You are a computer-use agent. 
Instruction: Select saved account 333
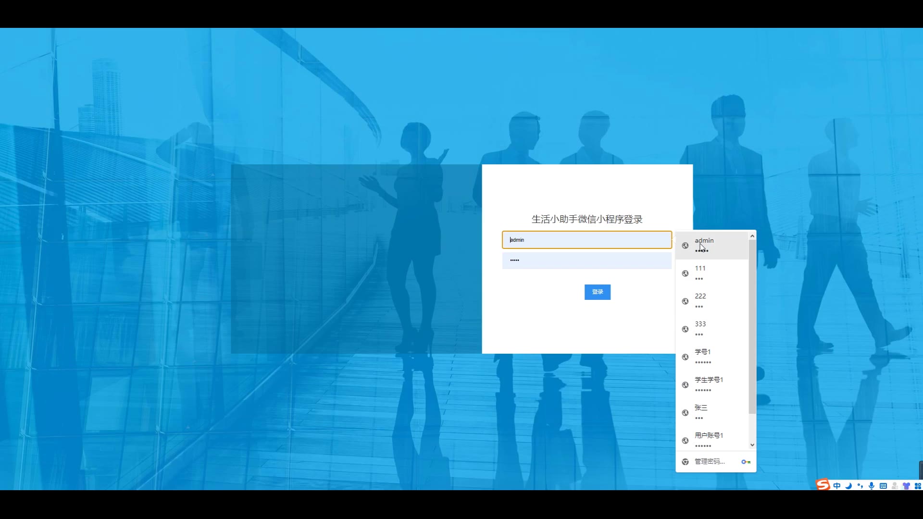[x=712, y=329]
